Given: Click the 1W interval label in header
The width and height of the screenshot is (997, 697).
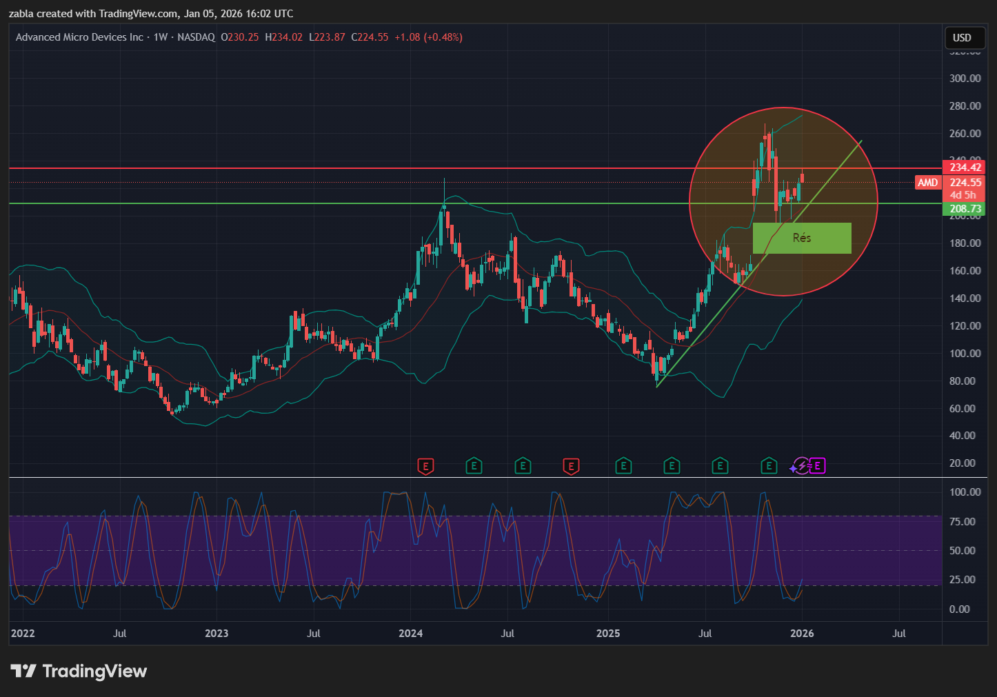Looking at the screenshot, I should (x=160, y=37).
